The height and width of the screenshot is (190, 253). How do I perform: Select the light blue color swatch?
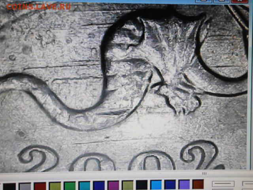(x=156, y=185)
